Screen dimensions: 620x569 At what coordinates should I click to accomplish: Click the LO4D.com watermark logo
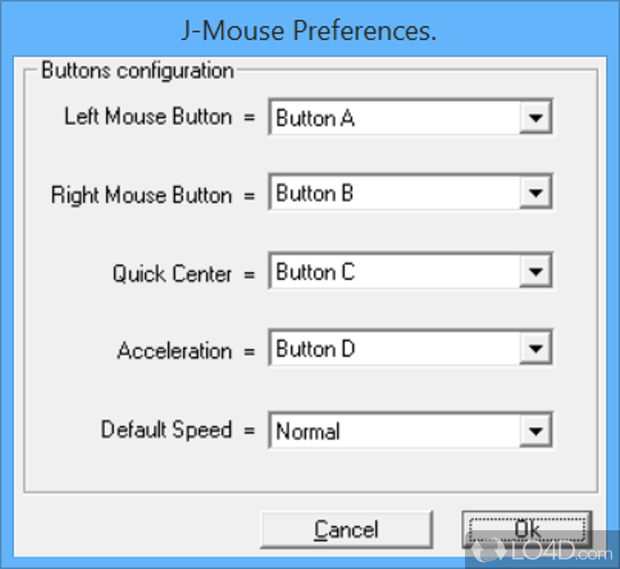542,550
